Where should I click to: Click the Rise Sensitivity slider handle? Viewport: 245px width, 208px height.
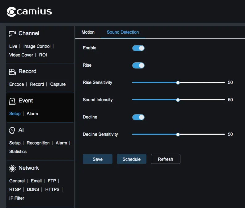pos(178,83)
